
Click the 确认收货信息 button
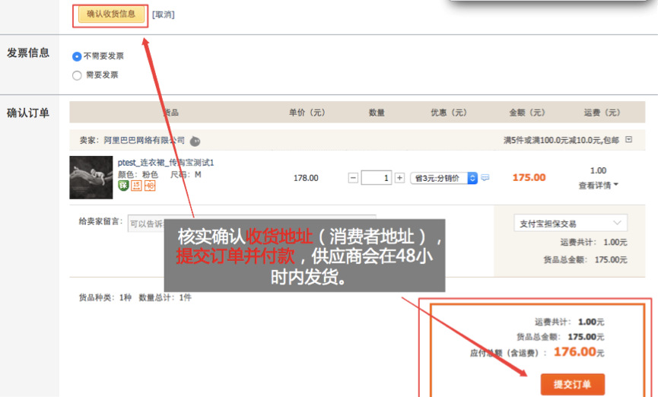click(x=111, y=14)
